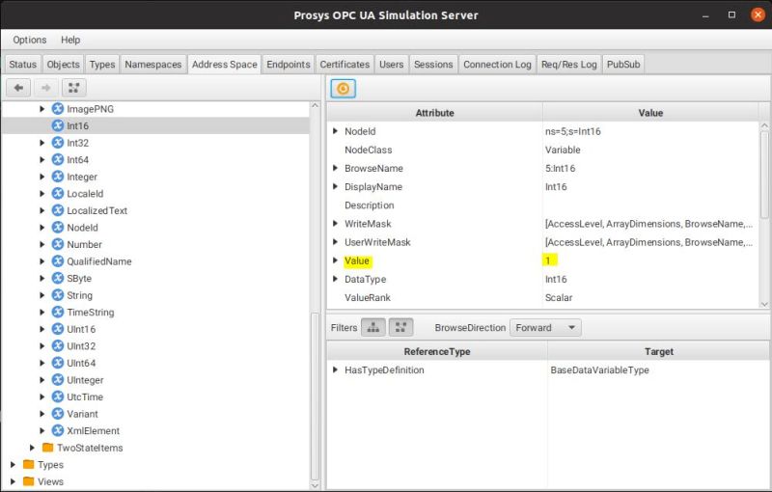Switch to the Endpoints tab
Screen dimensions: 772x492
coord(289,65)
